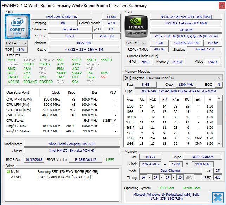This screenshot has width=226, height=205.
Task: Click the BIOS version E1785ID6.117 field
Action: click(x=85, y=160)
